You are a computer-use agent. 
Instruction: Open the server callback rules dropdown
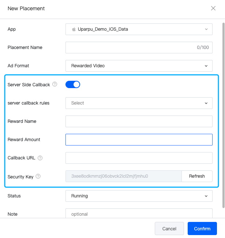(139, 103)
